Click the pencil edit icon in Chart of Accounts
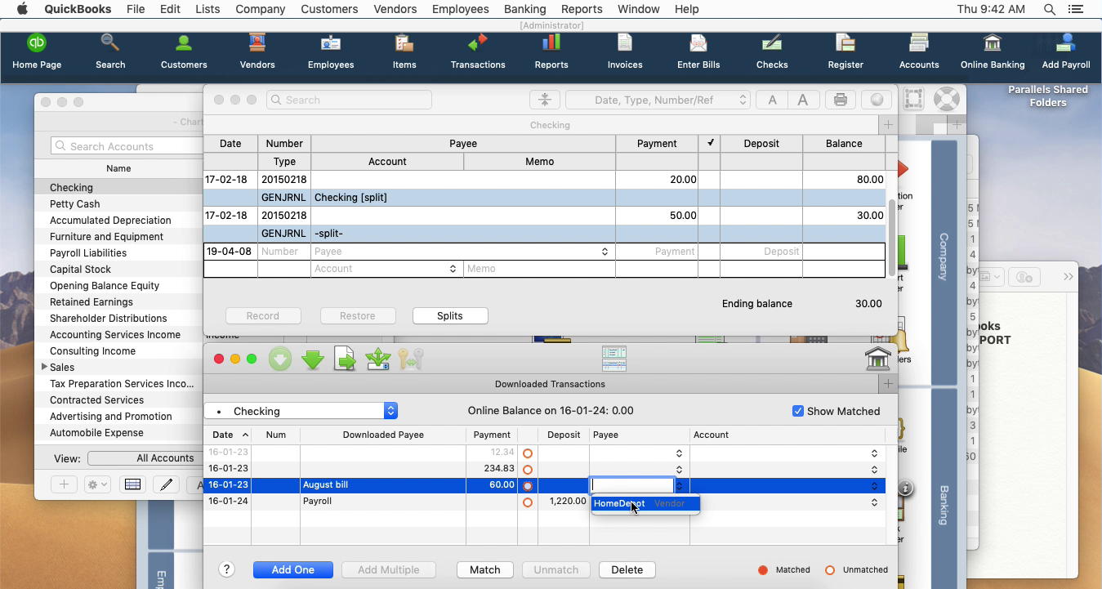 point(167,484)
